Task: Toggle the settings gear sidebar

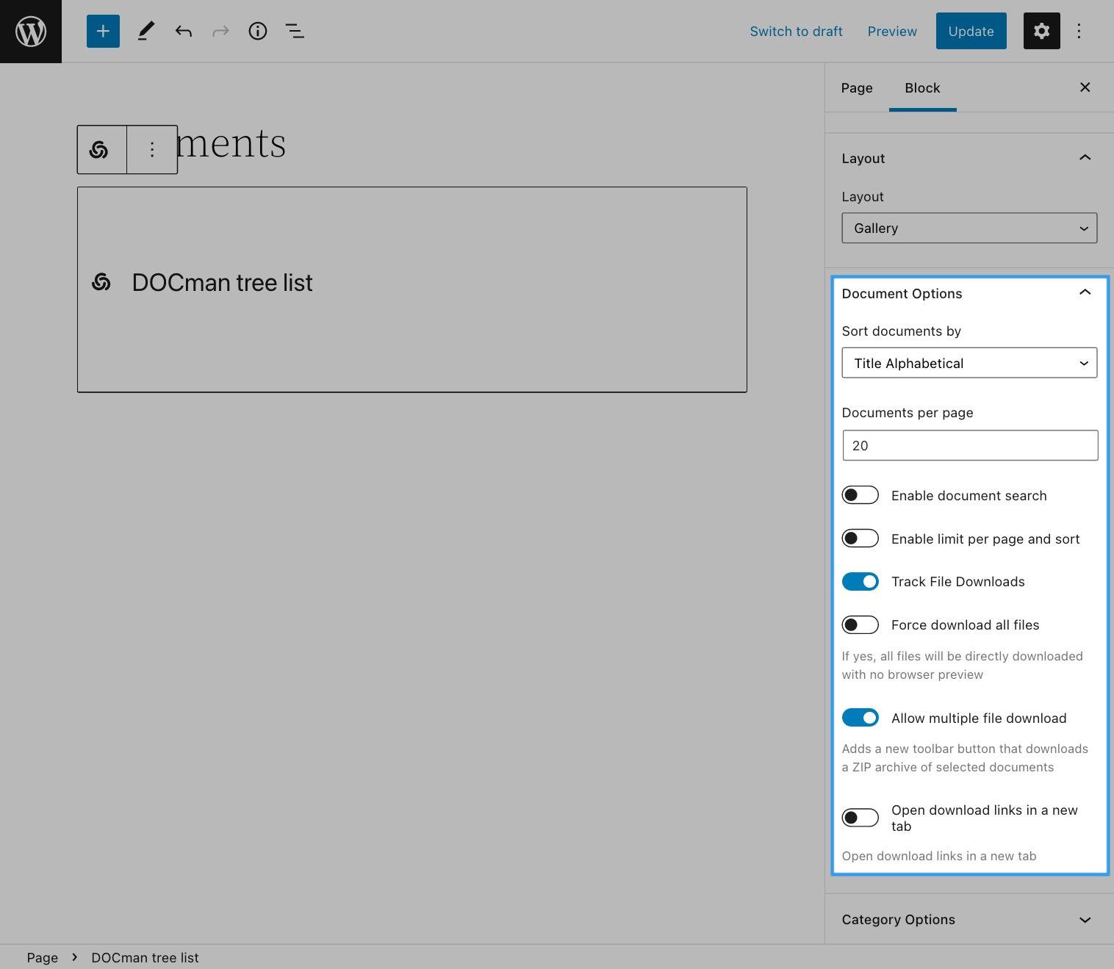Action: [x=1041, y=32]
